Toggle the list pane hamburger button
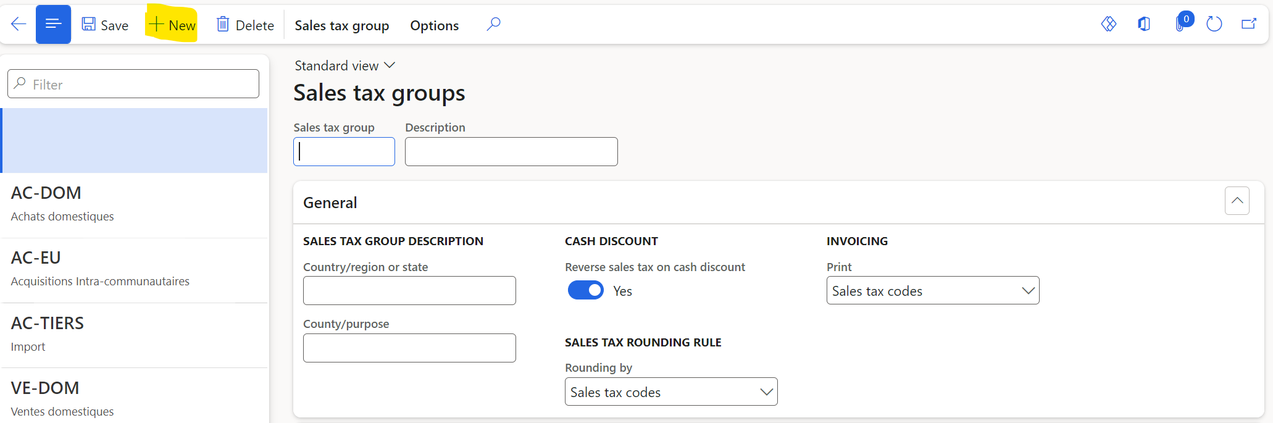The image size is (1273, 423). coord(53,25)
